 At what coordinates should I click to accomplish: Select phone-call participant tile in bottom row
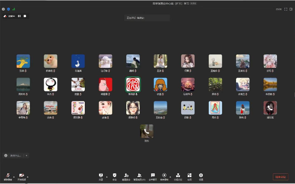(x=147, y=131)
